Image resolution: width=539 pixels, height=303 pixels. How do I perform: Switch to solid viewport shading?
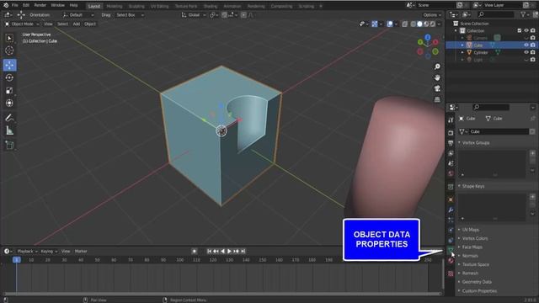[x=419, y=24]
